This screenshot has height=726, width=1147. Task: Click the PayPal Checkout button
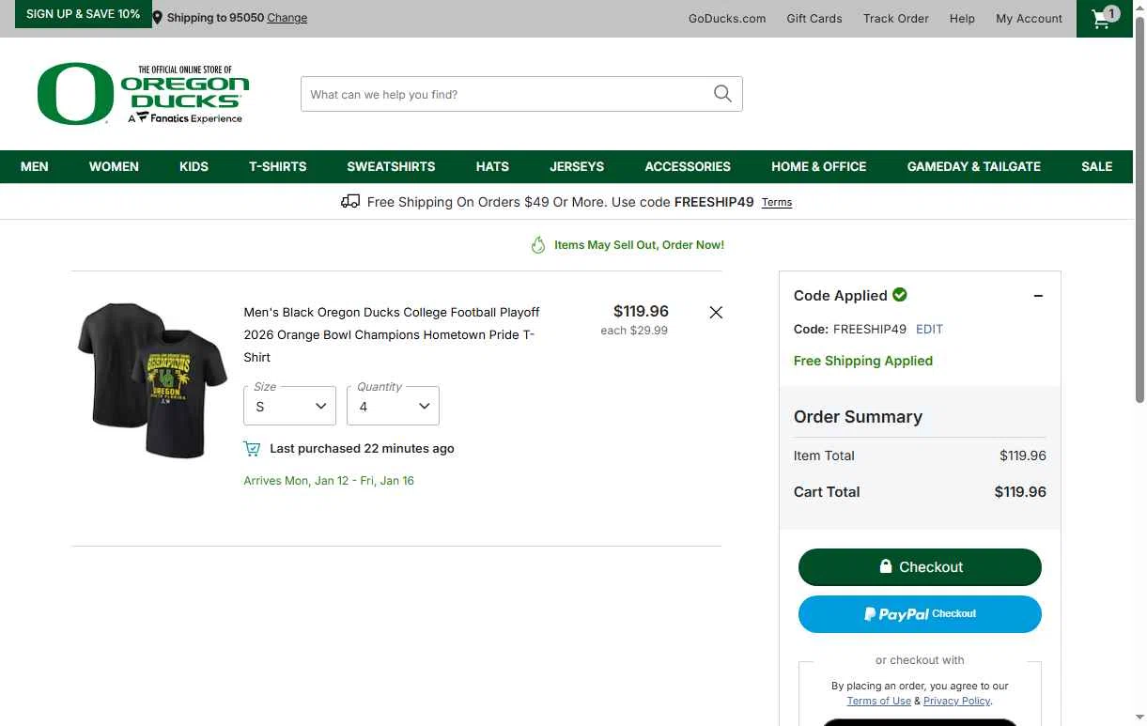click(x=920, y=614)
